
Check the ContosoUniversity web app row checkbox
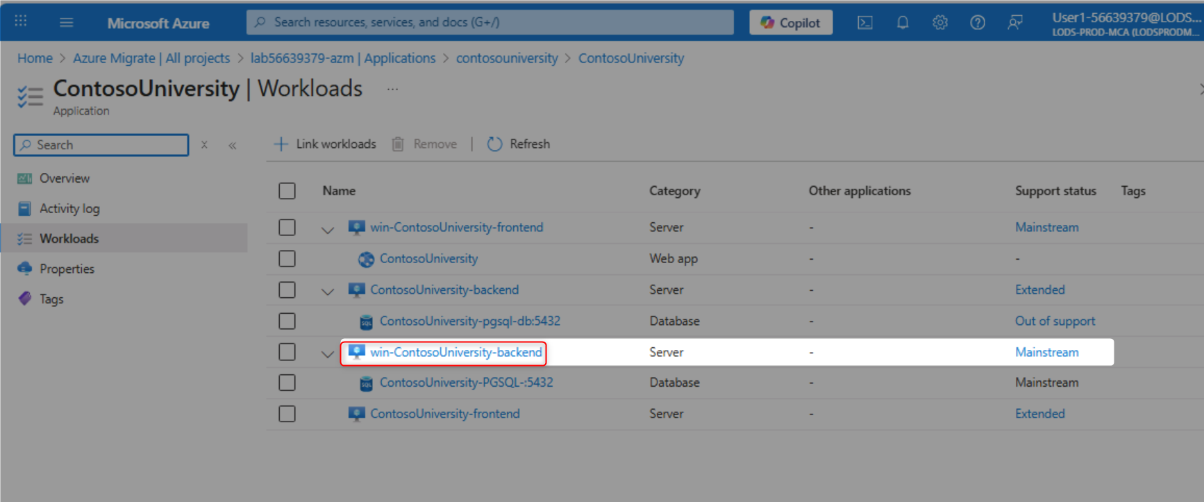coord(287,258)
